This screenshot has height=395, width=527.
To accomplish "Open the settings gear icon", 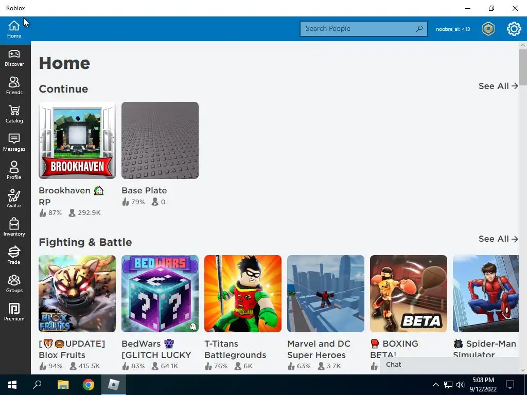I will click(514, 29).
